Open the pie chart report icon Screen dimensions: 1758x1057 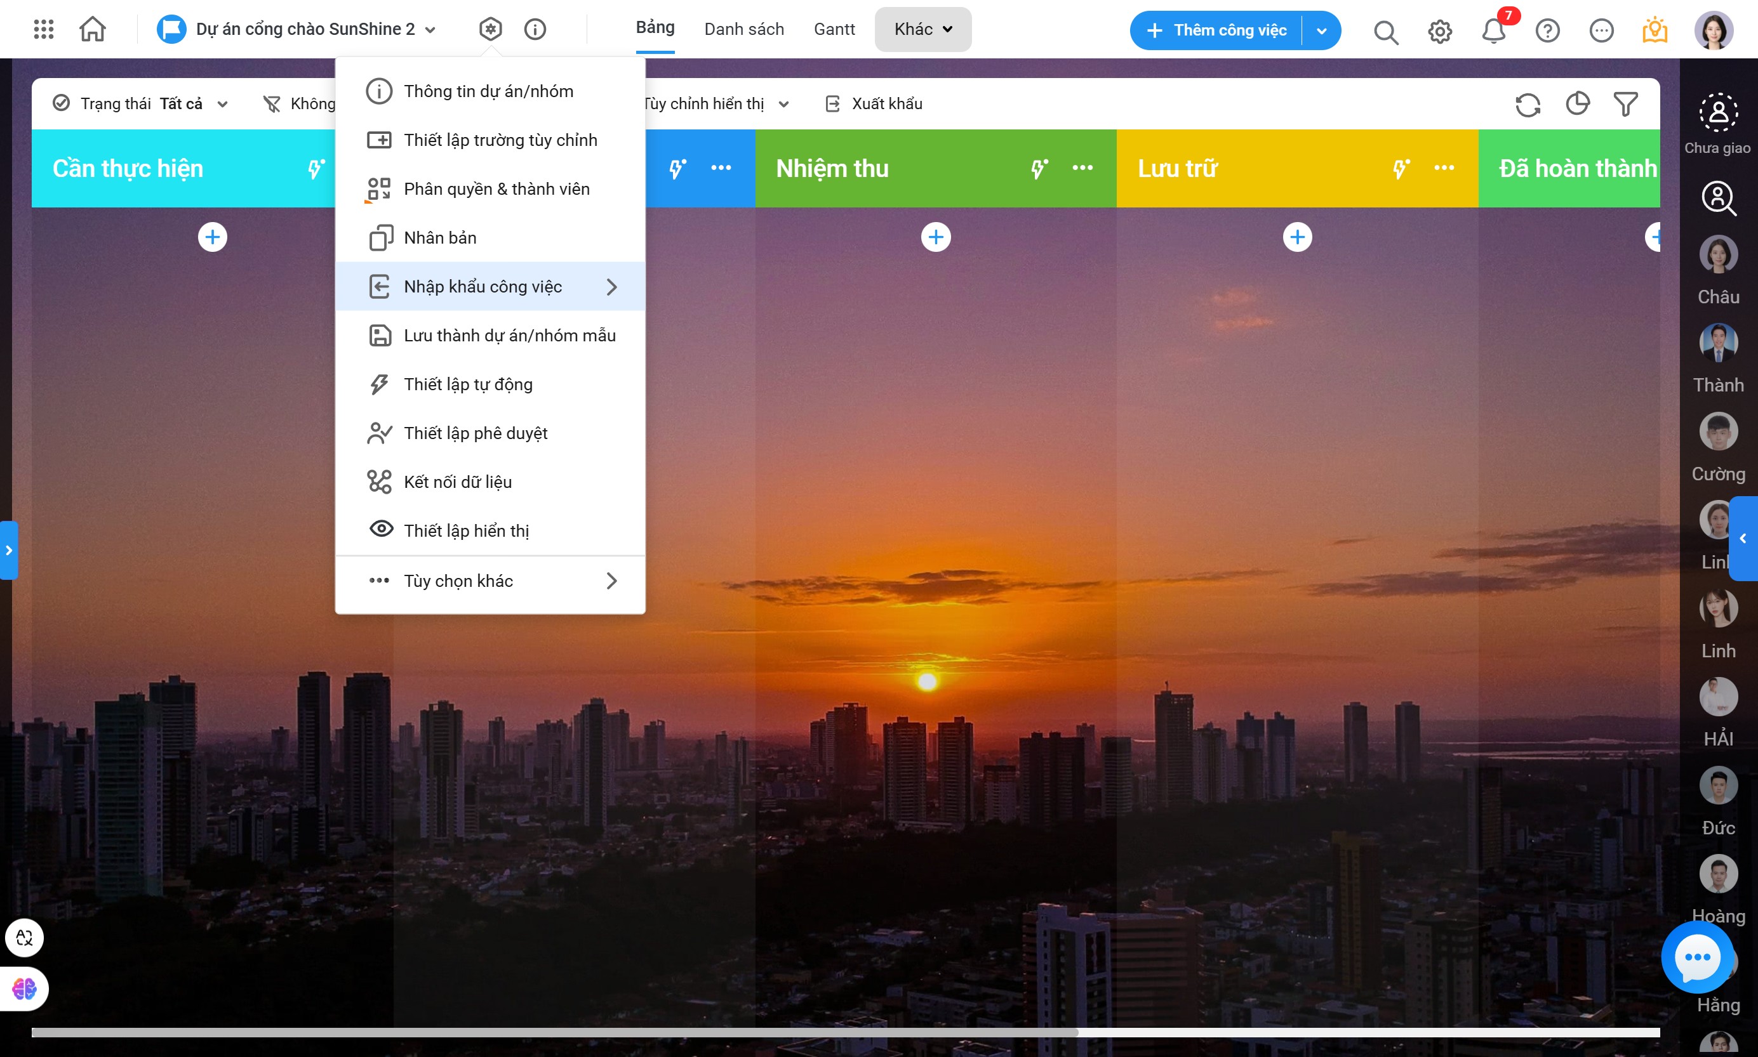(x=1577, y=104)
